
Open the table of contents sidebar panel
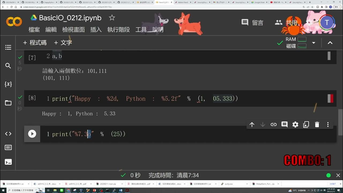pyautogui.click(x=8, y=47)
